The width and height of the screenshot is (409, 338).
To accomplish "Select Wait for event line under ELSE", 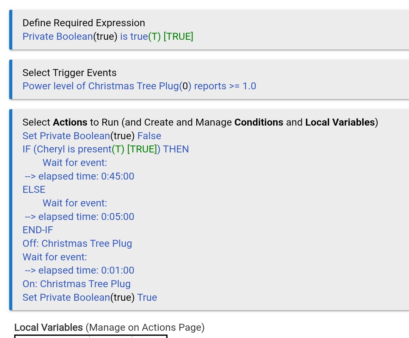I will [x=75, y=203].
